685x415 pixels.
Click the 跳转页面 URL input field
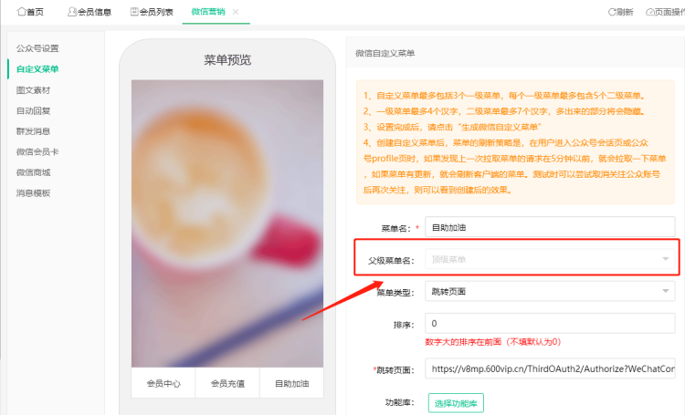point(552,369)
